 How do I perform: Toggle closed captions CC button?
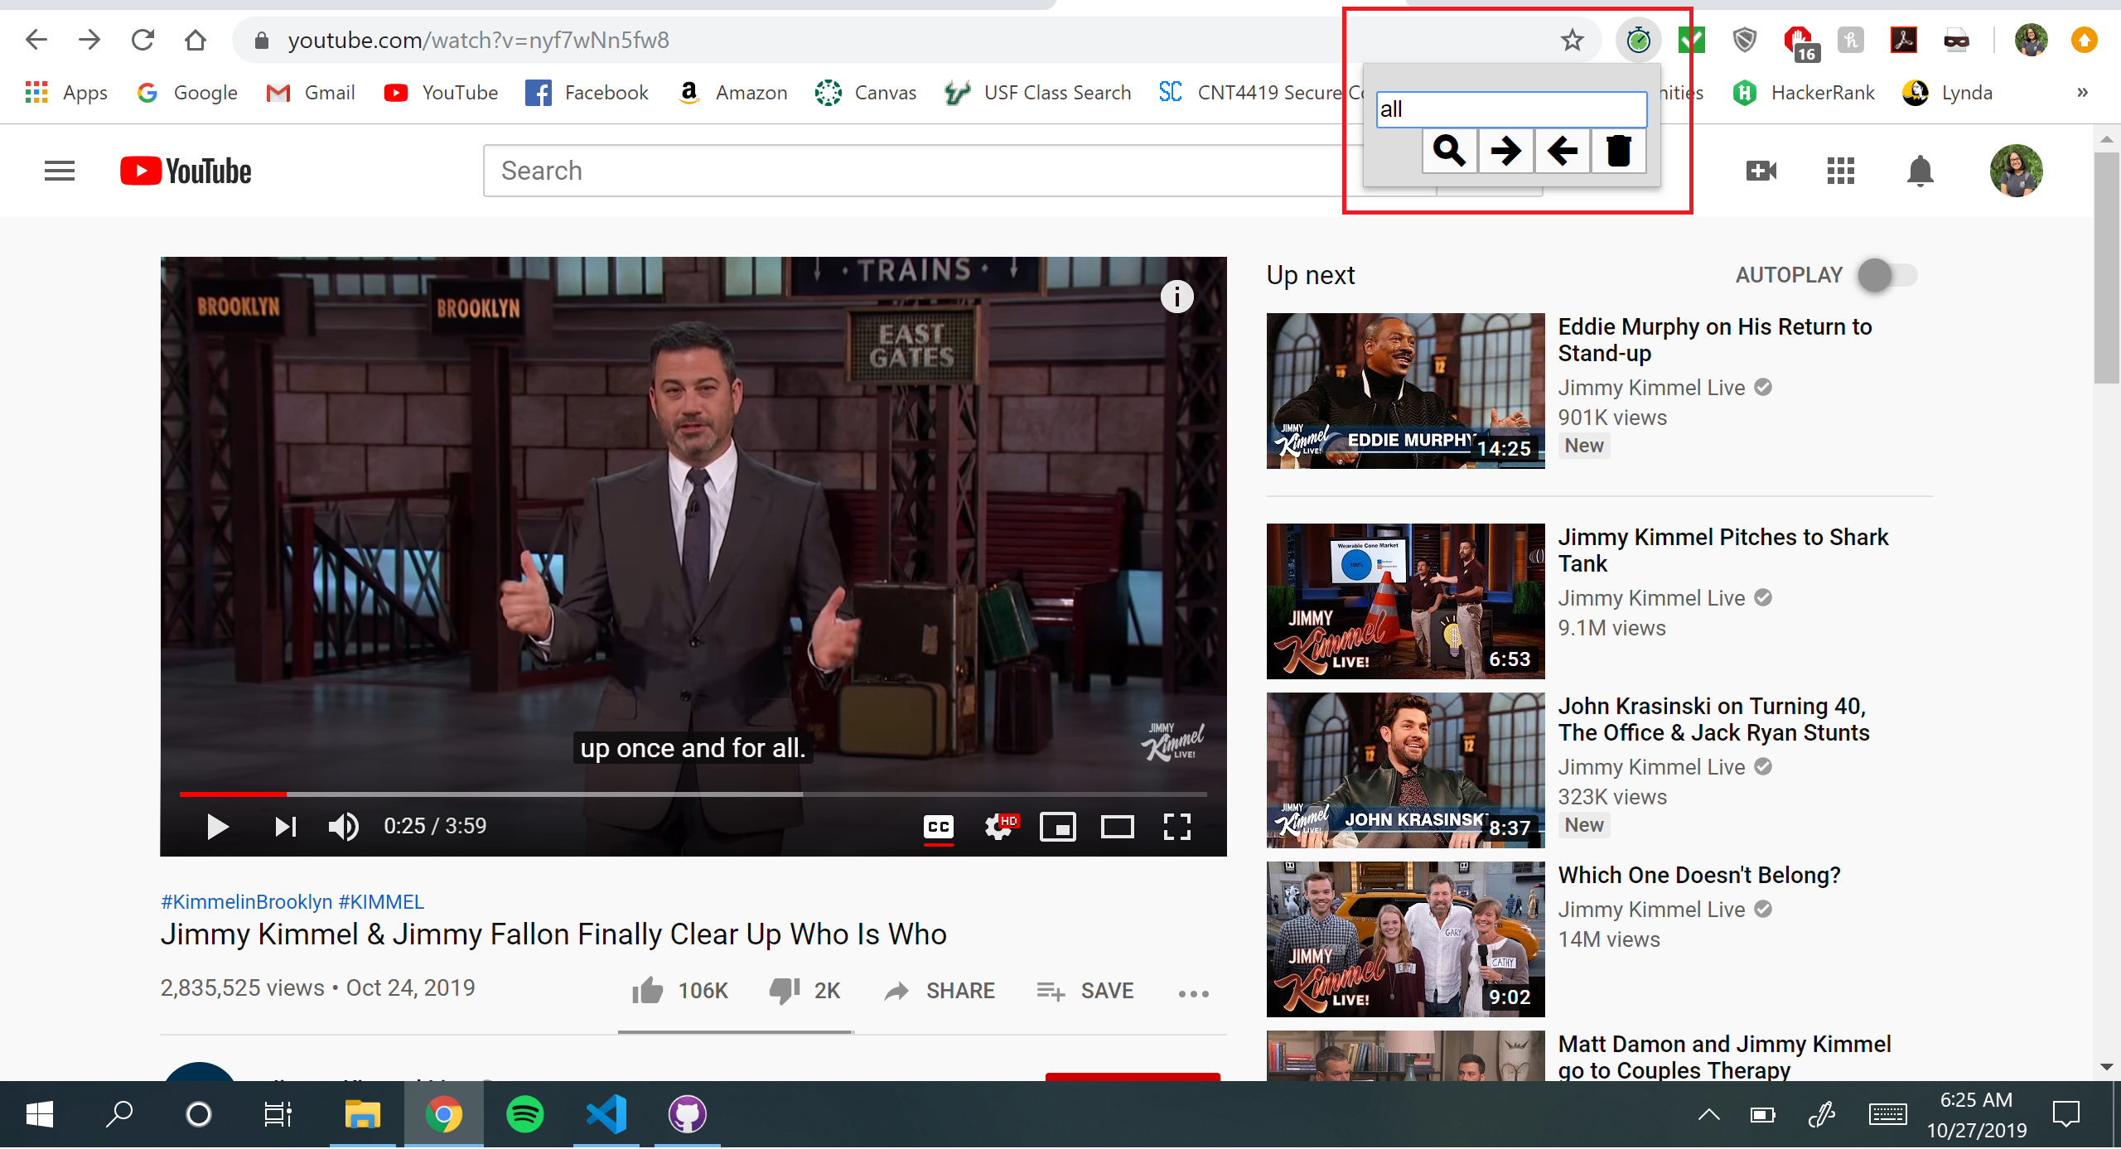(x=938, y=827)
